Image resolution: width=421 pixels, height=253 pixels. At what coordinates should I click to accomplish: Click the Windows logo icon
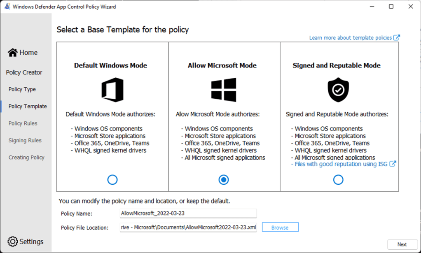(x=223, y=90)
